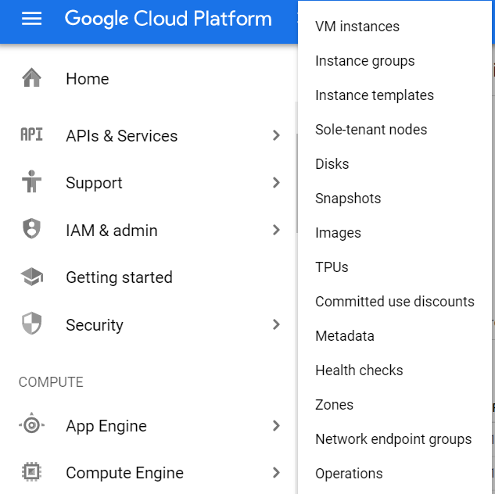Select Health checks menu entry
Screen dimensions: 495x494
click(359, 370)
